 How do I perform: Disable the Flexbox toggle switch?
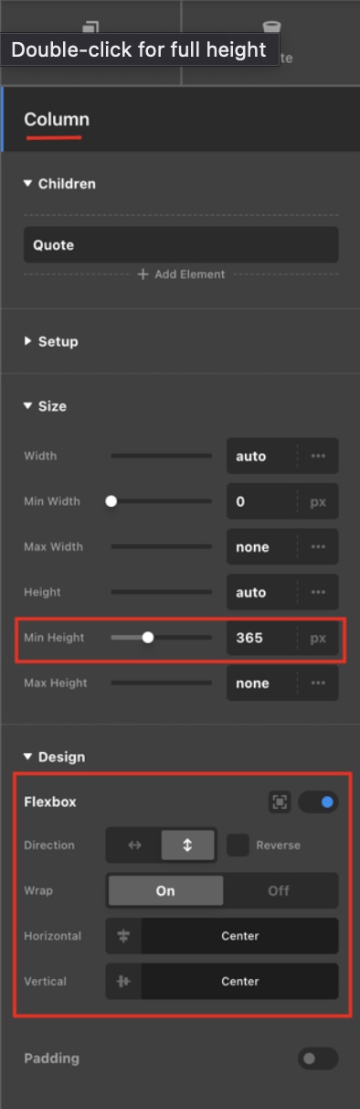point(318,802)
